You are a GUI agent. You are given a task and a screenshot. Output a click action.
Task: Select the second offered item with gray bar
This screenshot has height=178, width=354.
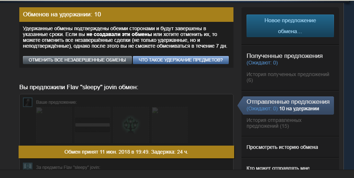[x=93, y=125]
